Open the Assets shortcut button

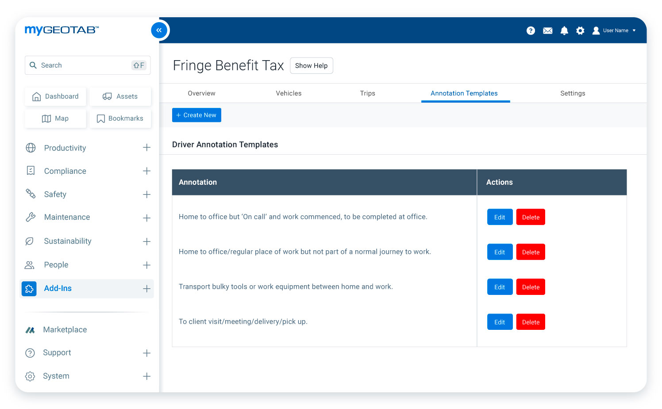tap(120, 96)
